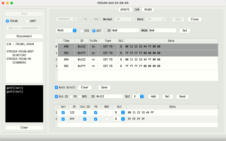Click the filter ID 0x0 field
This screenshot has width=226, height=141.
point(126,30)
